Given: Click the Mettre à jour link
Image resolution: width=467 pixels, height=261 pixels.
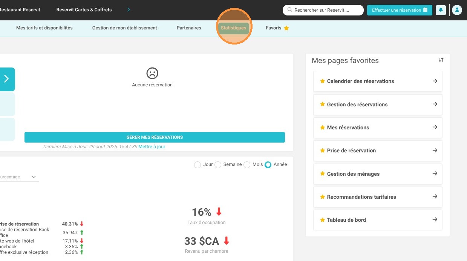Looking at the screenshot, I should point(152,147).
